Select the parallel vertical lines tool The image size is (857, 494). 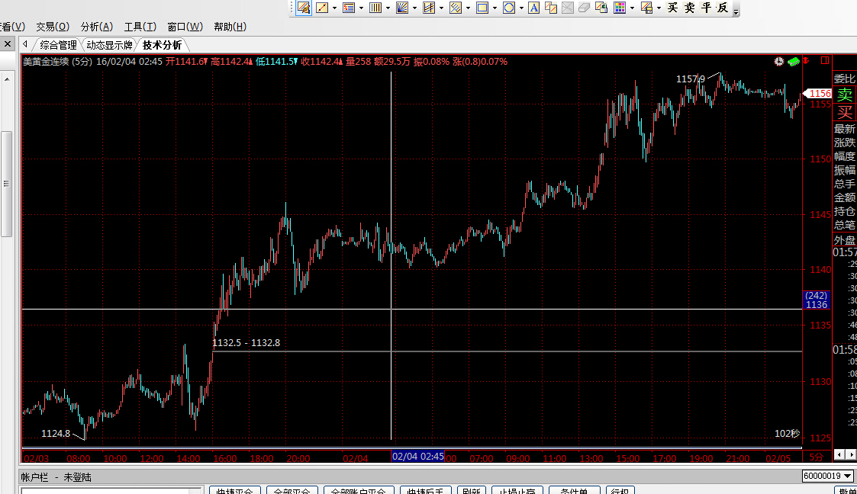coord(375,8)
